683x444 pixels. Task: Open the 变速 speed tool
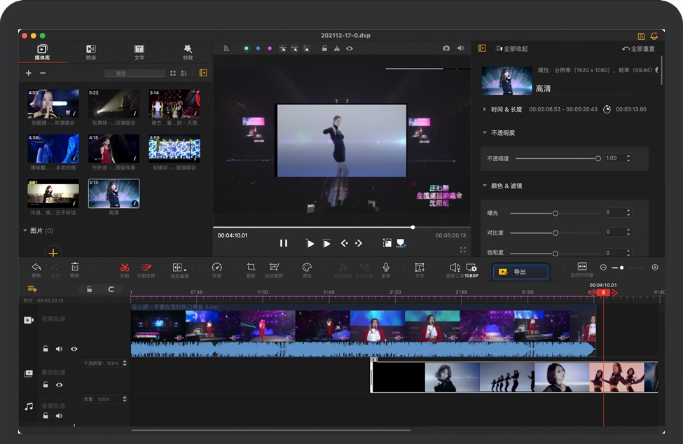[216, 268]
